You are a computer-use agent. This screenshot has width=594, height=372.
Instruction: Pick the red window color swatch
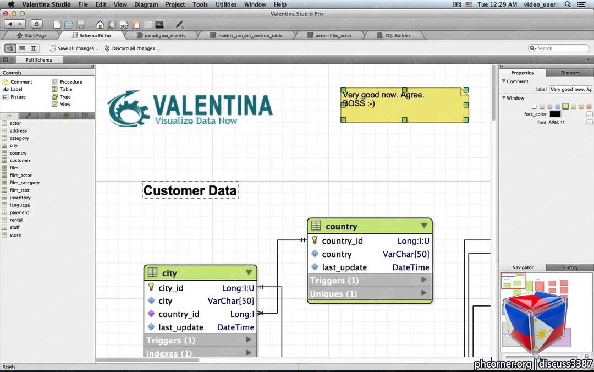pos(588,106)
